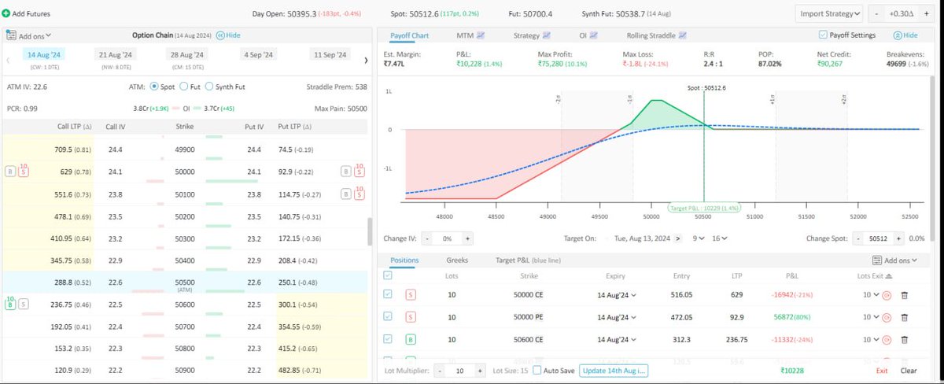The width and height of the screenshot is (944, 384).
Task: Open the 50000 CE expiry dropdown
Action: [616, 295]
